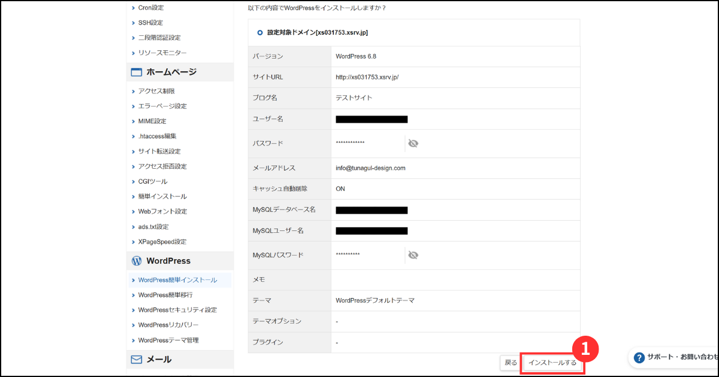Click the サイトURL row label
The height and width of the screenshot is (377, 719).
268,77
